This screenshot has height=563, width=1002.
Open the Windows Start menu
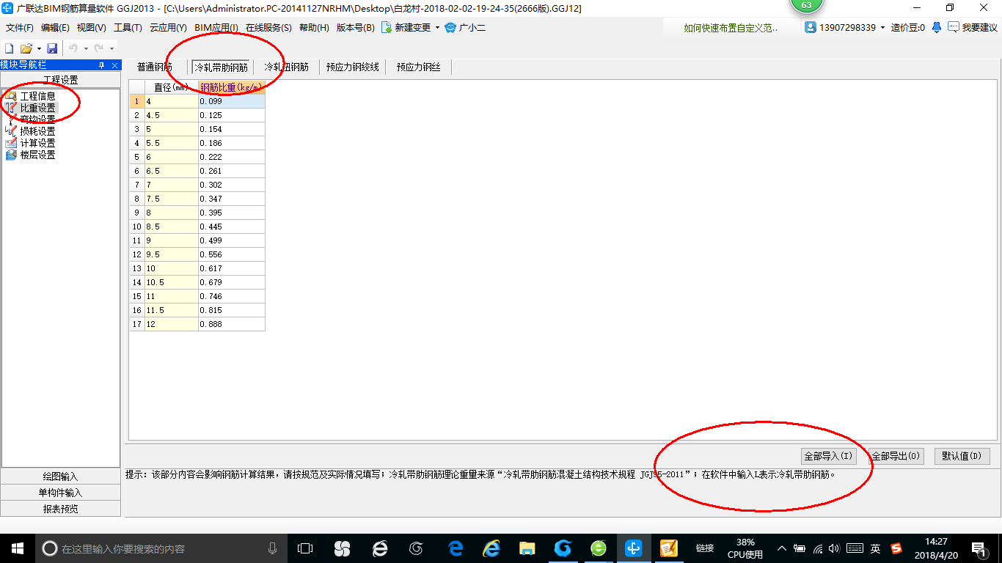[x=17, y=548]
